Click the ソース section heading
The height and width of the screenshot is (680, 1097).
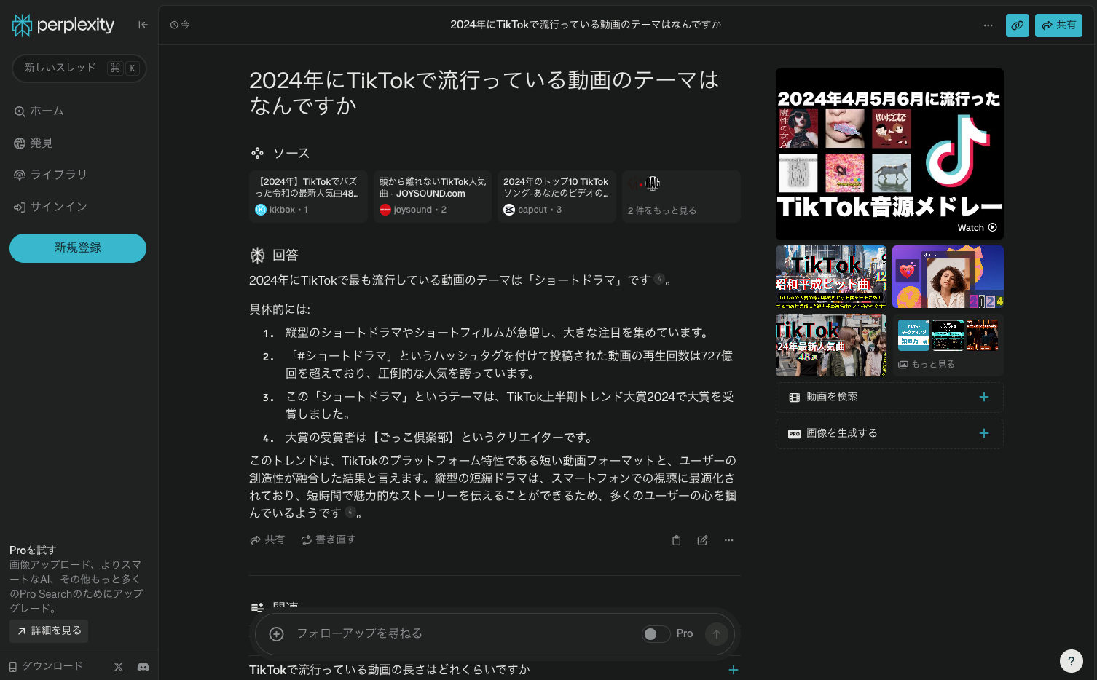tap(280, 154)
